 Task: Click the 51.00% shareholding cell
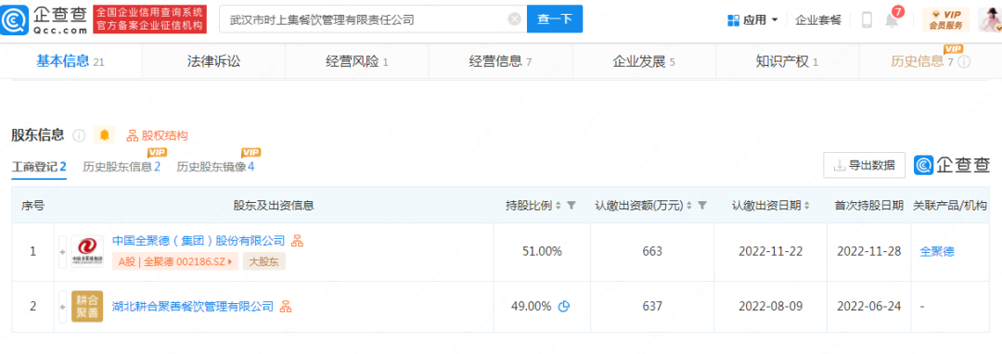coord(542,252)
